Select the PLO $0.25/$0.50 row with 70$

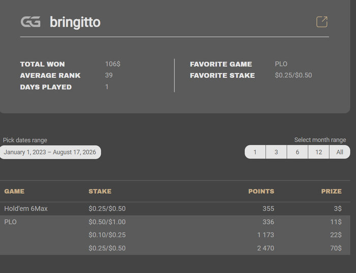click(x=175, y=248)
